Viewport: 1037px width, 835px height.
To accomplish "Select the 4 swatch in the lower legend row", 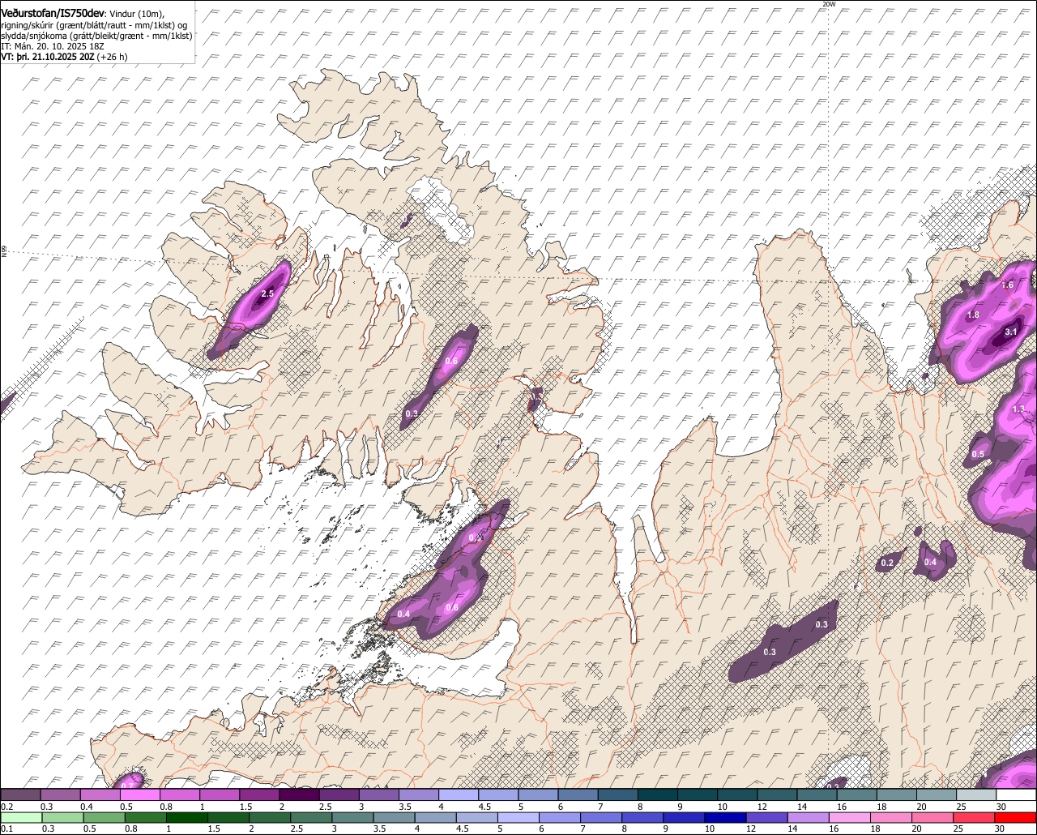I will pos(436,818).
